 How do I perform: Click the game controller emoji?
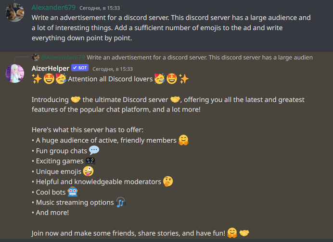click(x=90, y=161)
